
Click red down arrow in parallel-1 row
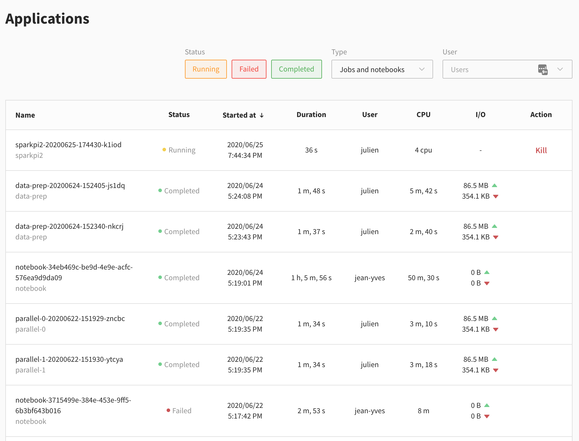[x=496, y=370]
